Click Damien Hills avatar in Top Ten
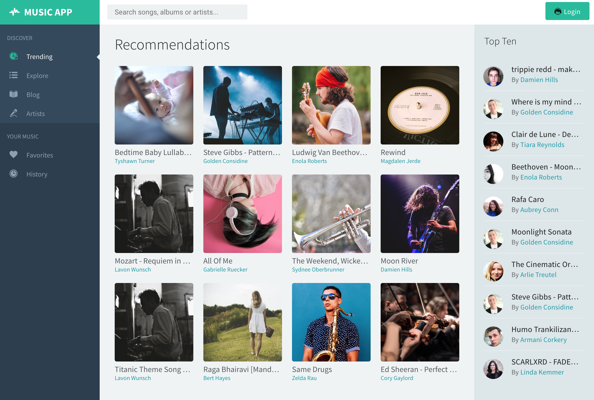 click(x=493, y=76)
